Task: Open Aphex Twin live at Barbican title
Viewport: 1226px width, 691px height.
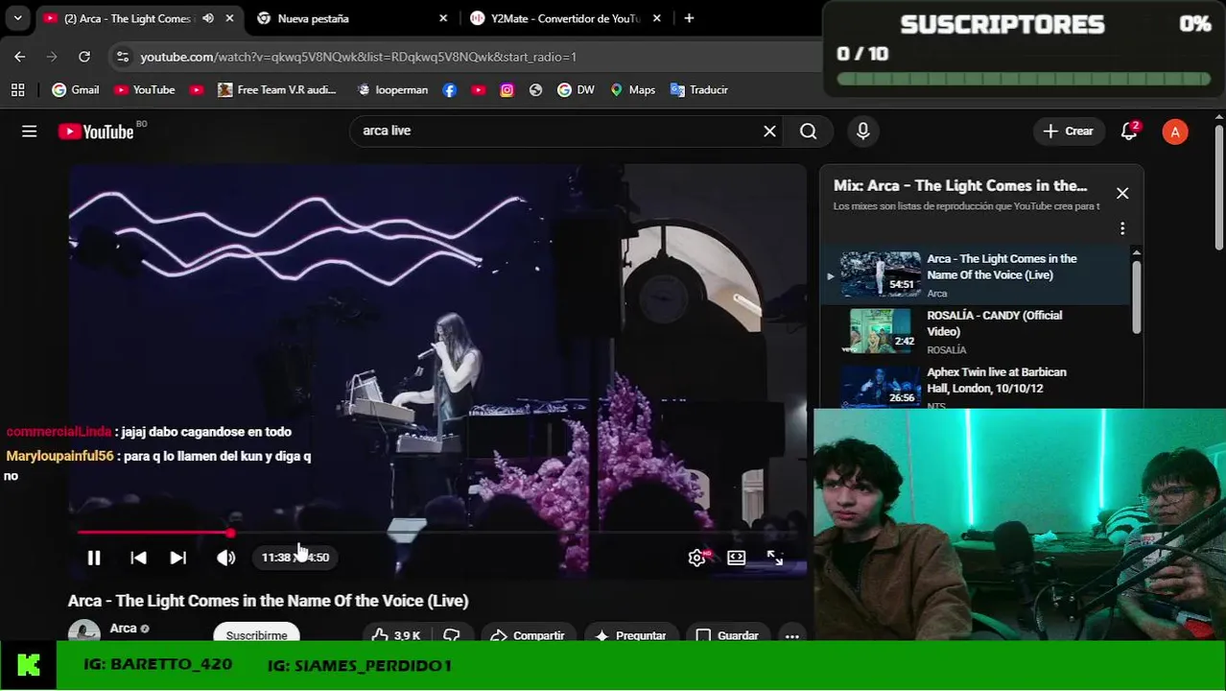Action: point(997,380)
